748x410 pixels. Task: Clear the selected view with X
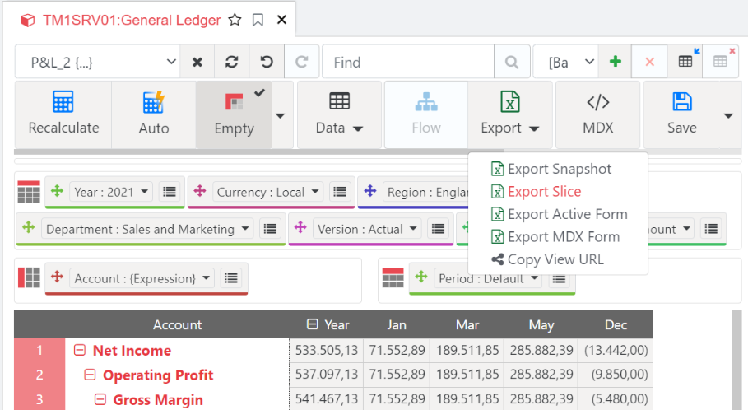(197, 62)
